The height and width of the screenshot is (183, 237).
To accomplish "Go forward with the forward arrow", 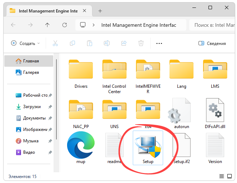I will tap(30, 25).
